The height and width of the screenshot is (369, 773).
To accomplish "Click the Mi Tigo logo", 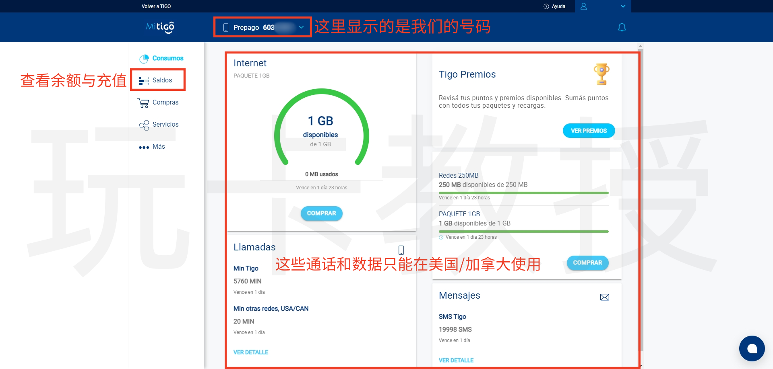I will click(160, 27).
